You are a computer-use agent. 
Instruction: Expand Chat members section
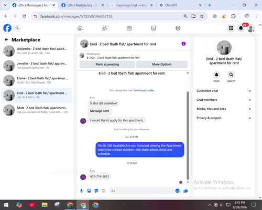224,100
